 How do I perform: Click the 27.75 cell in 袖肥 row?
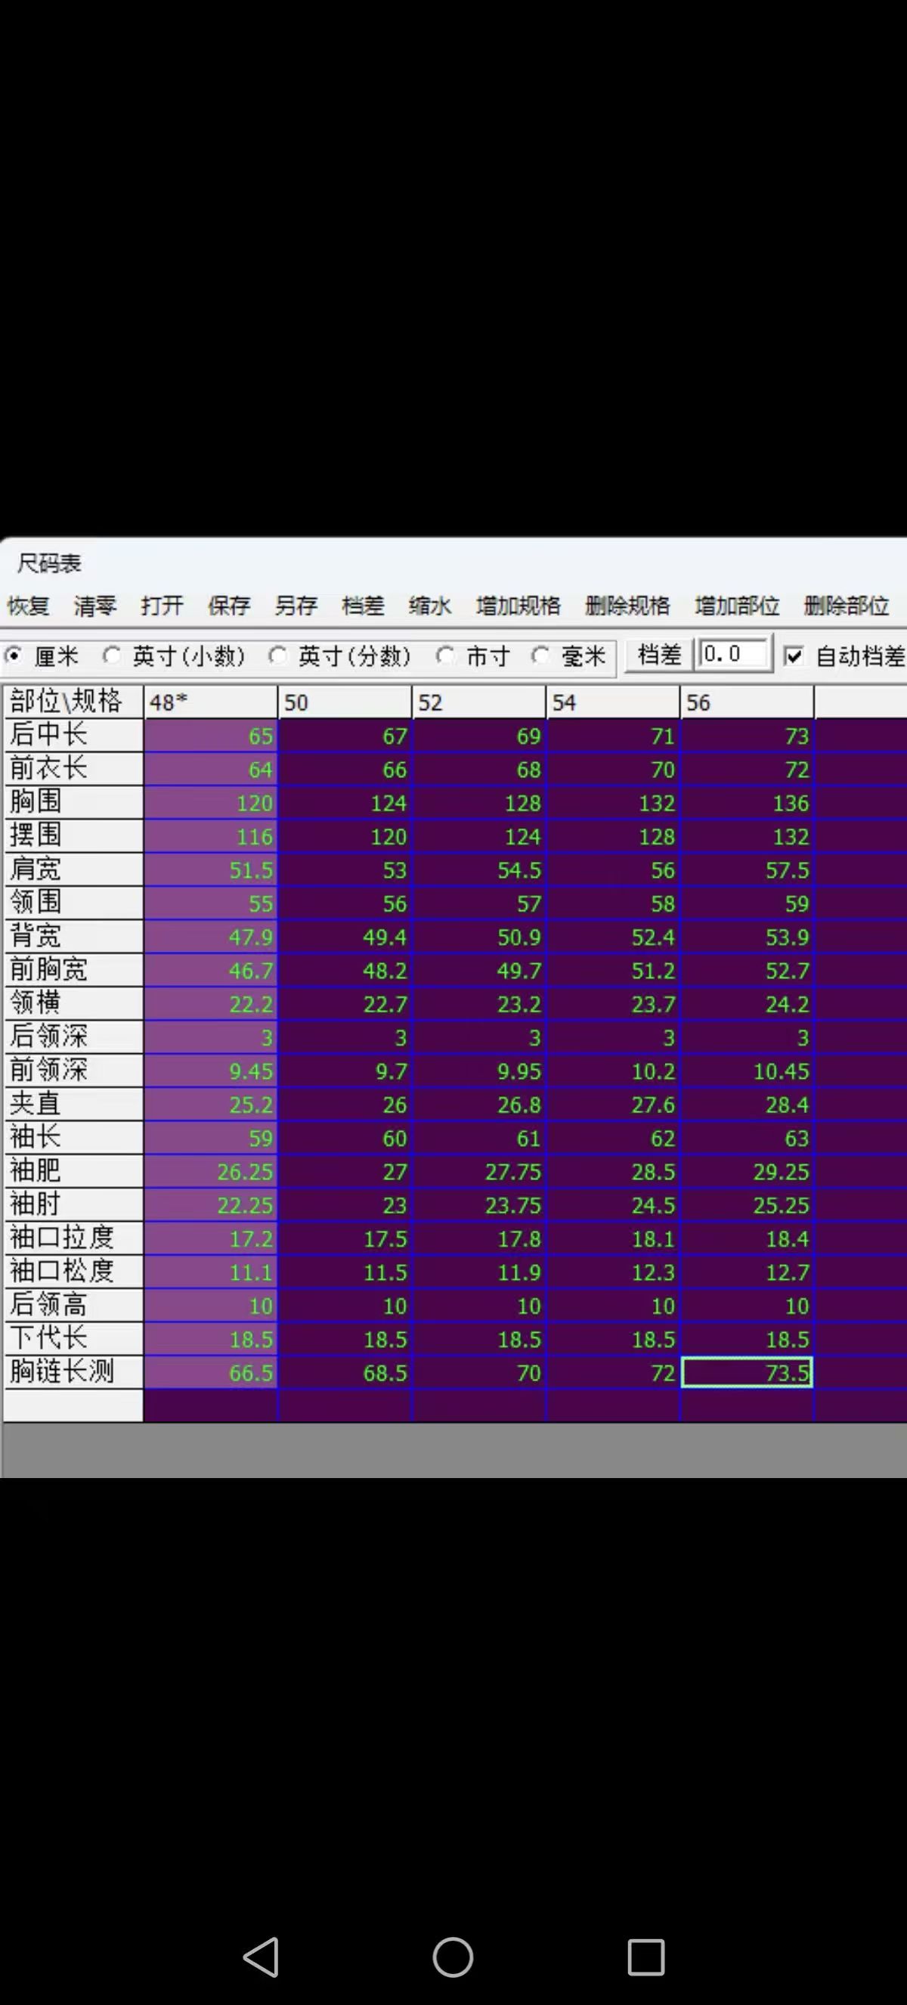click(479, 1171)
